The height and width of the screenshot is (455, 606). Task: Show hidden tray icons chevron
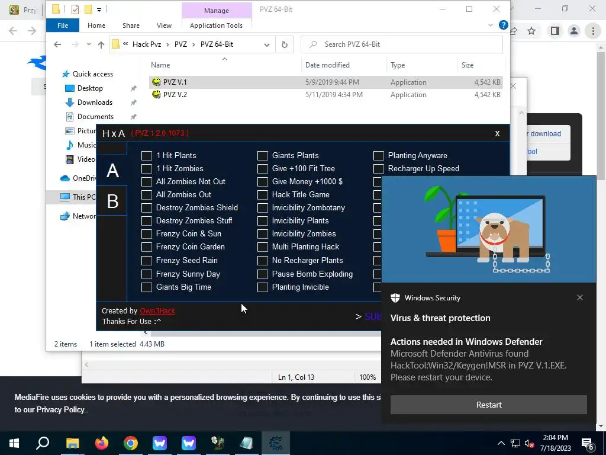pyautogui.click(x=501, y=444)
